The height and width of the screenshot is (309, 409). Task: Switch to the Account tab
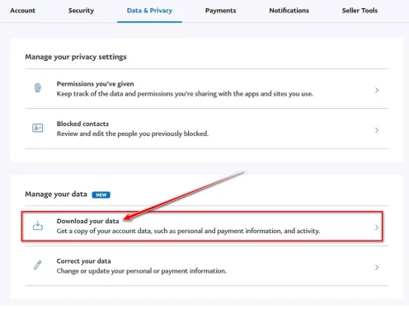pos(22,11)
